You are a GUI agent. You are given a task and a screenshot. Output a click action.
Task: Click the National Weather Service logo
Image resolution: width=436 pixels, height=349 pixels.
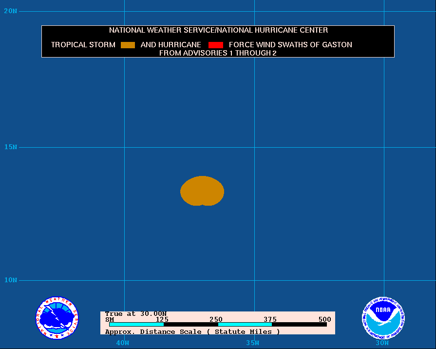point(57,318)
